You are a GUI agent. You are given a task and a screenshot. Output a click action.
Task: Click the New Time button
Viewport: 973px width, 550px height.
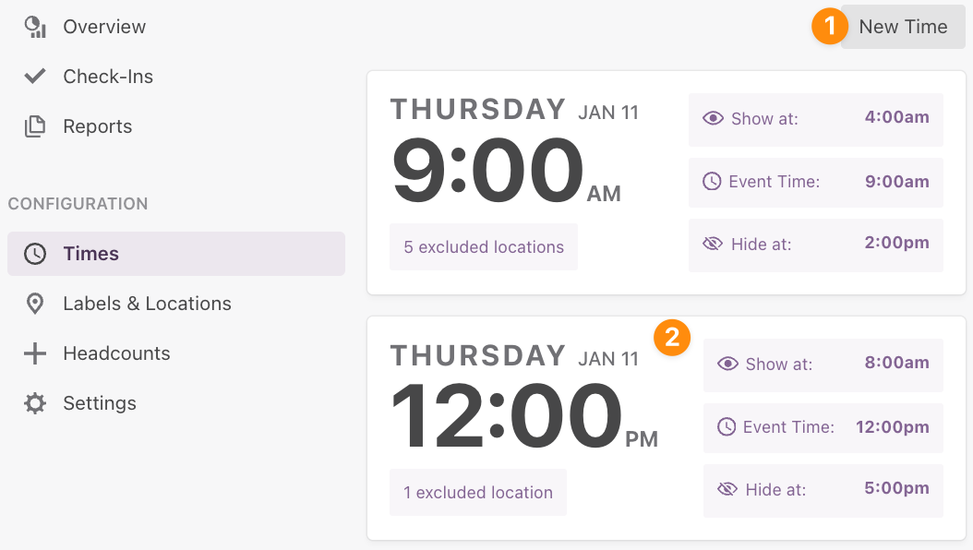[903, 27]
